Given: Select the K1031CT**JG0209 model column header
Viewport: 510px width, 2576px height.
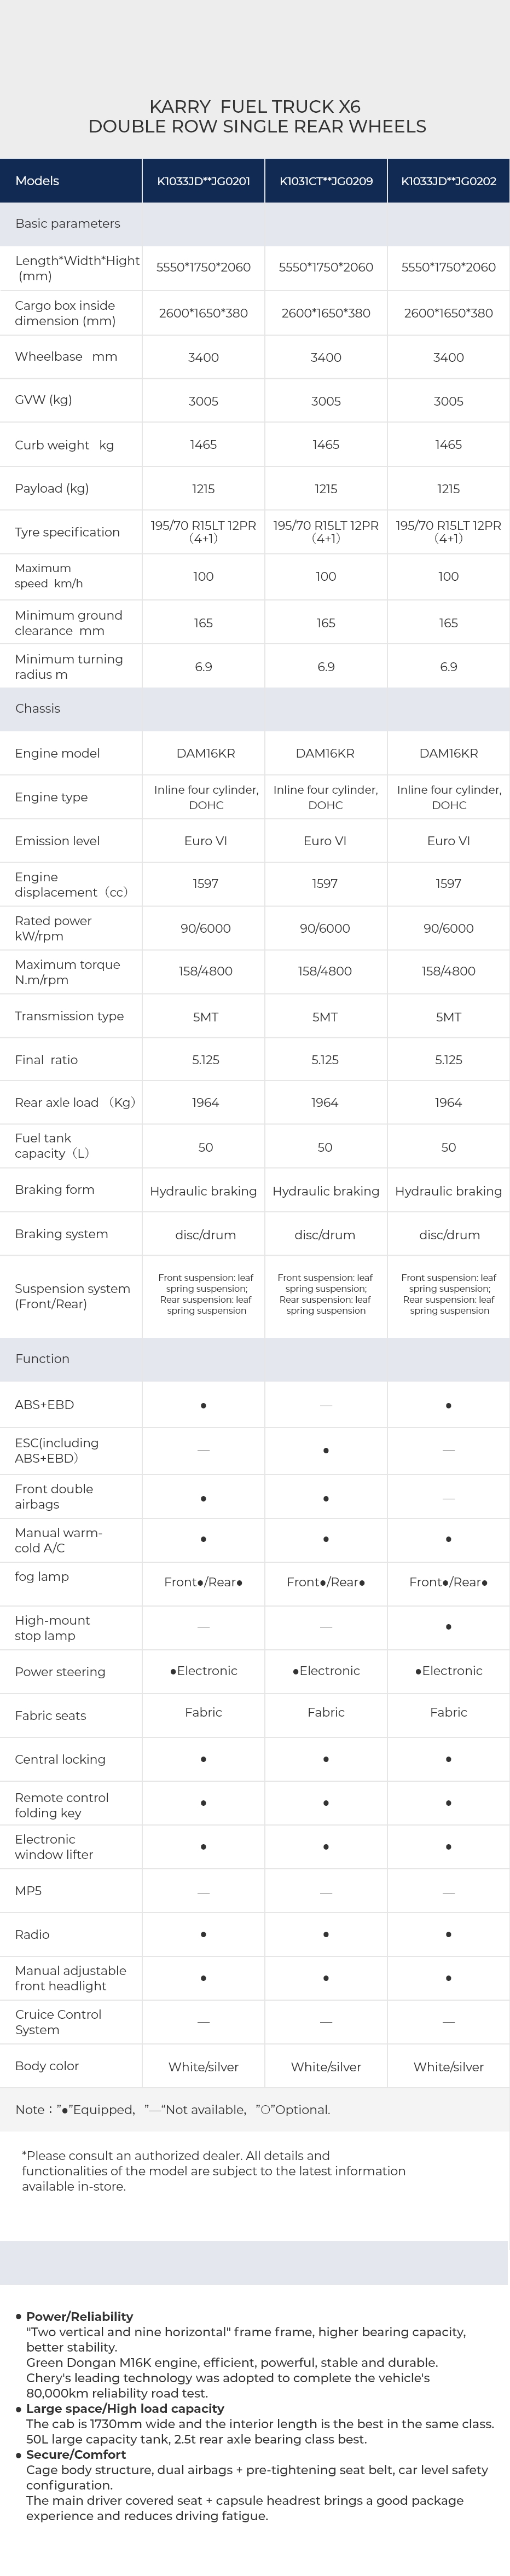Looking at the screenshot, I should [326, 181].
